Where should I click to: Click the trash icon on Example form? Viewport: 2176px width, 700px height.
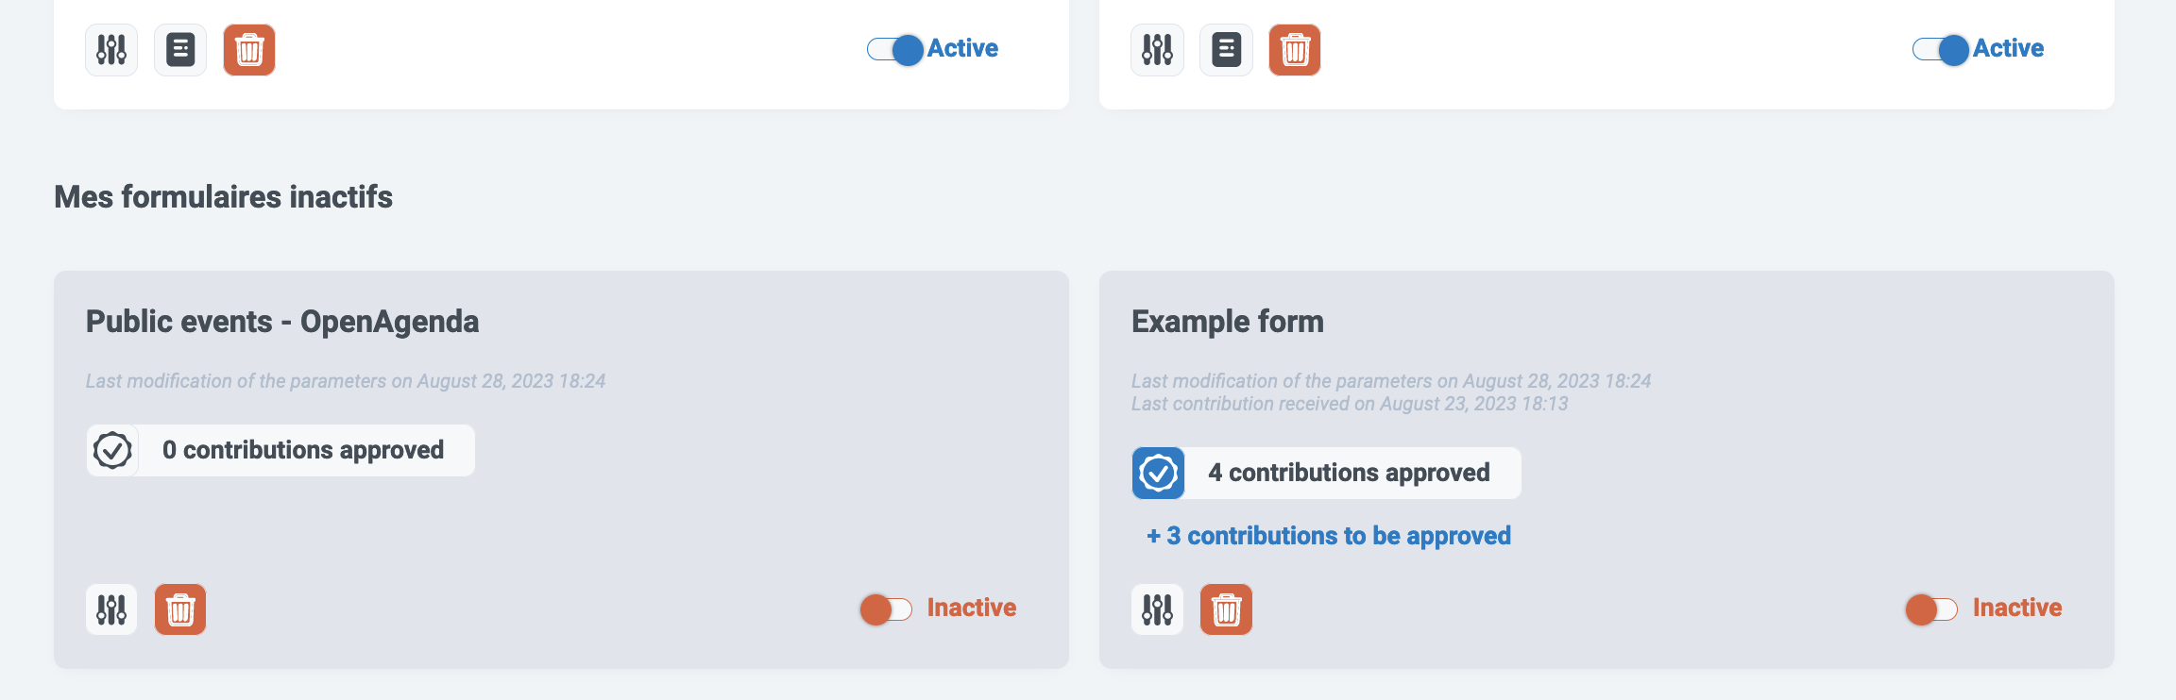pyautogui.click(x=1226, y=609)
